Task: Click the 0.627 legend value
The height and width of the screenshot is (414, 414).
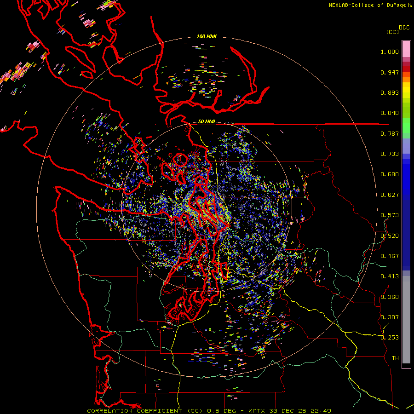Action: [390, 195]
